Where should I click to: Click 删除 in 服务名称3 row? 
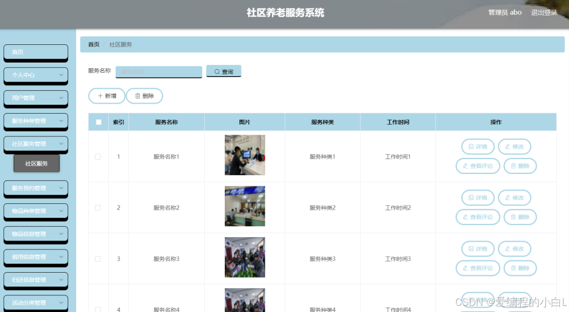[x=520, y=268]
